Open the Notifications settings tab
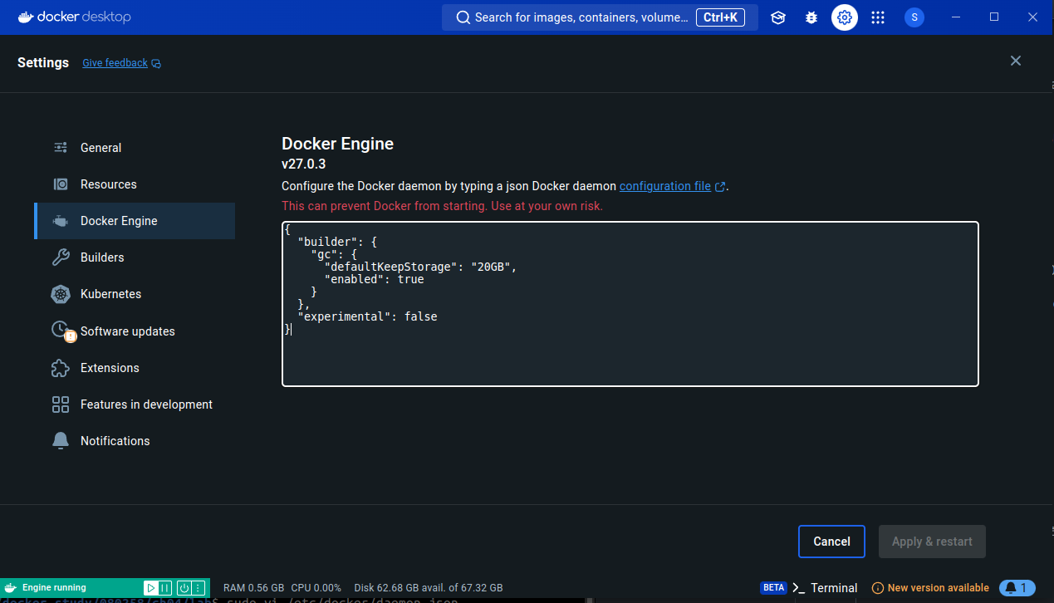1054x603 pixels. pos(135,441)
